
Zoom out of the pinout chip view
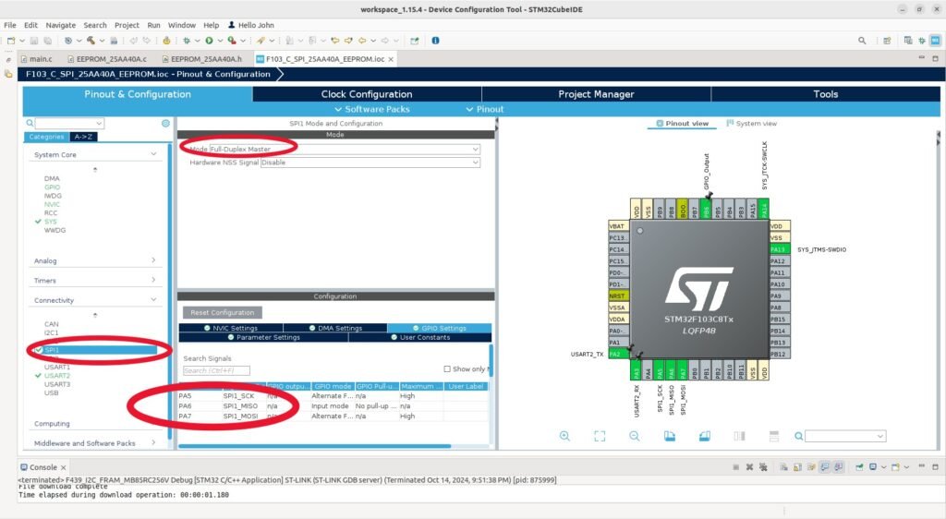pos(634,436)
